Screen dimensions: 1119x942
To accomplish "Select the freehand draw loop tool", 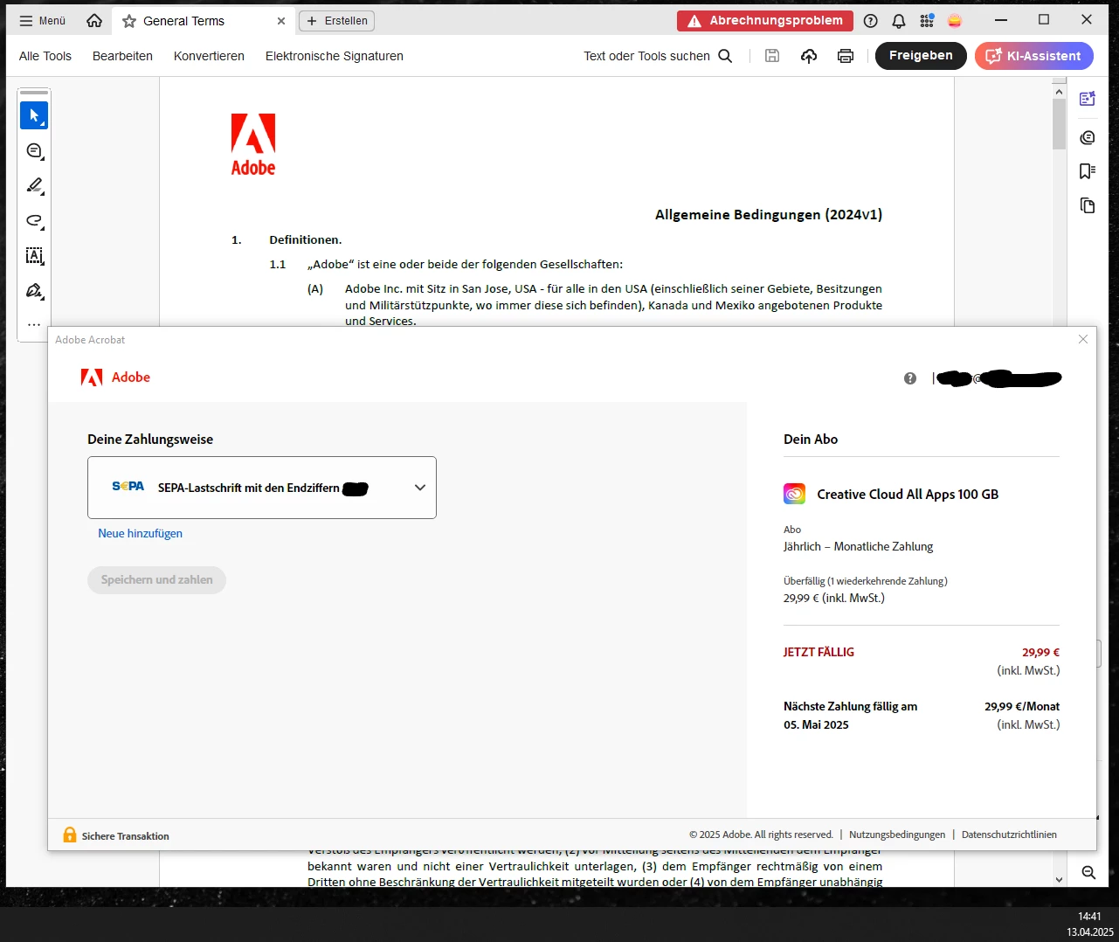I will point(34,221).
